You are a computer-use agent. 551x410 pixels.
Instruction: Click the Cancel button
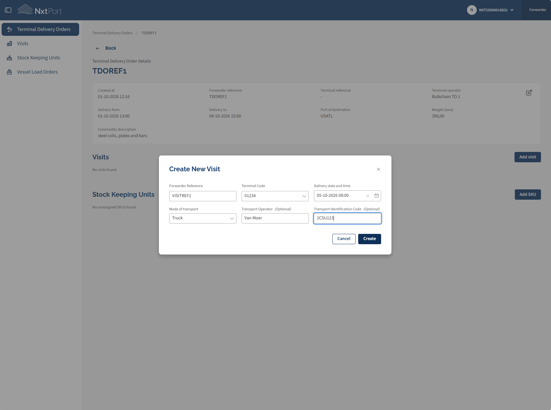pyautogui.click(x=344, y=239)
